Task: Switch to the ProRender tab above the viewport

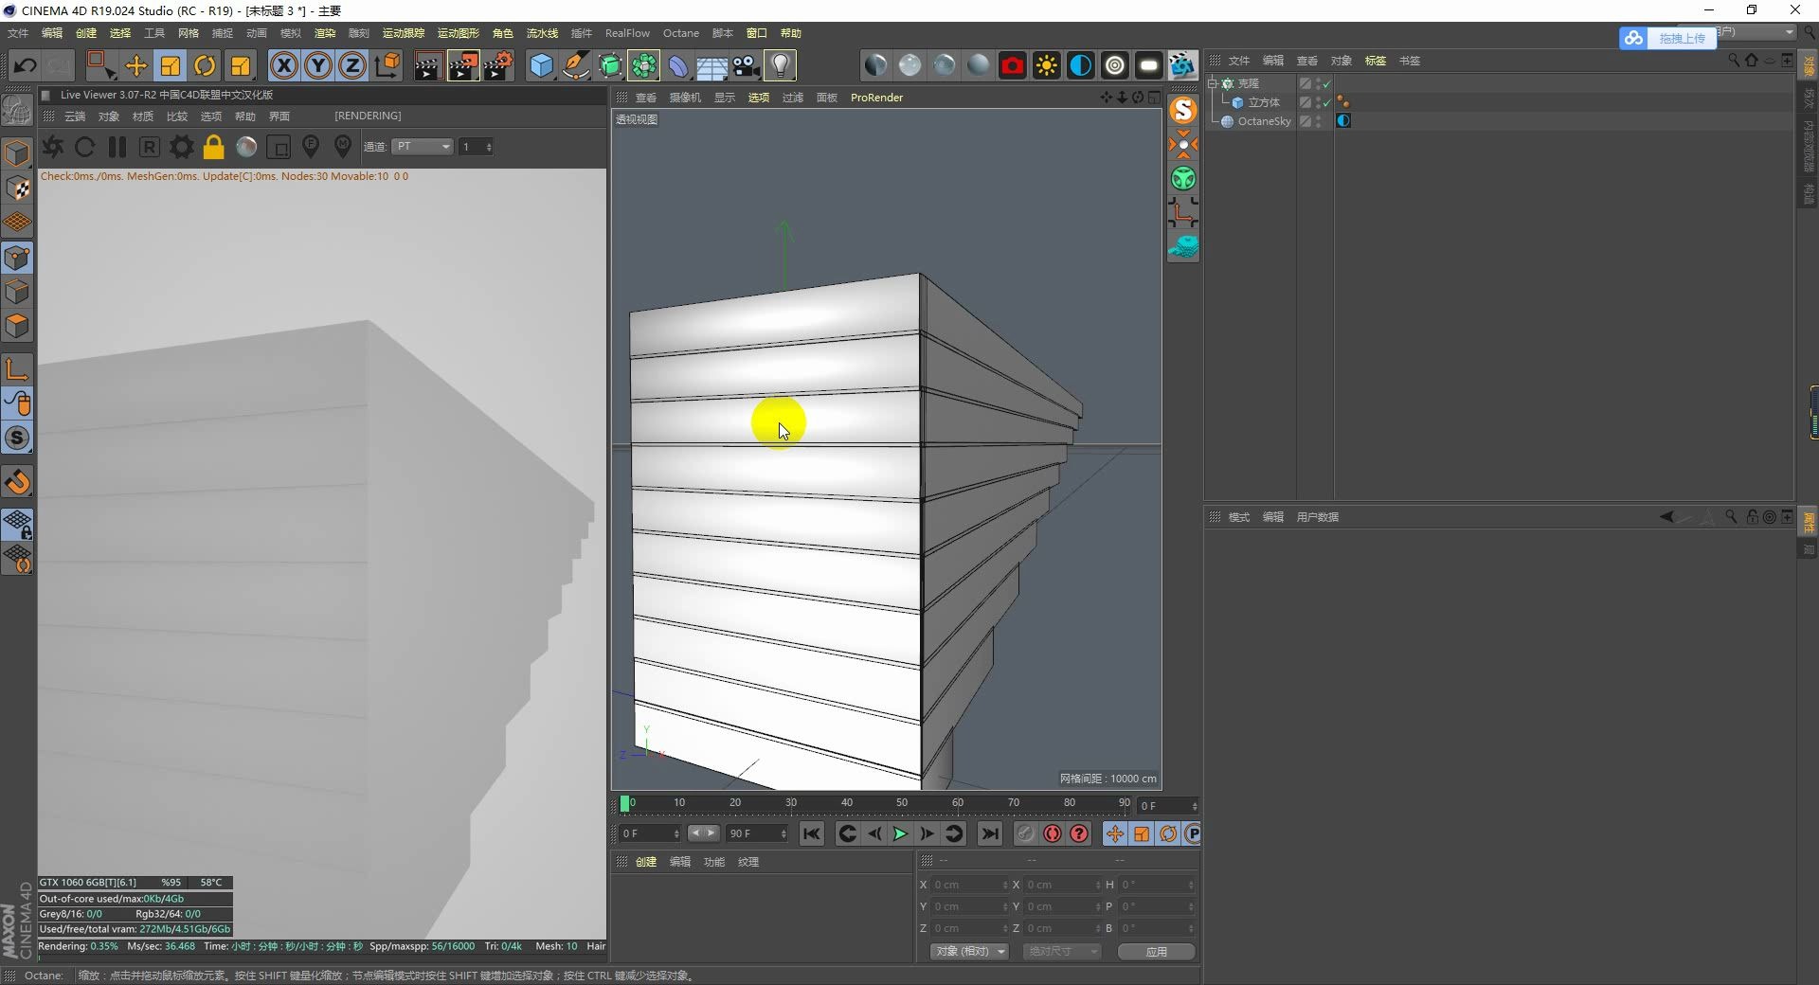Action: coord(877,98)
